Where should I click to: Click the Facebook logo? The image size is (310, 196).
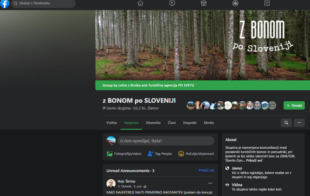tap(4, 4)
